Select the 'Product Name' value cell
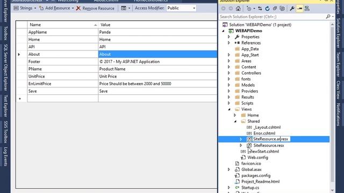This screenshot has width=344, height=193. [x=157, y=69]
